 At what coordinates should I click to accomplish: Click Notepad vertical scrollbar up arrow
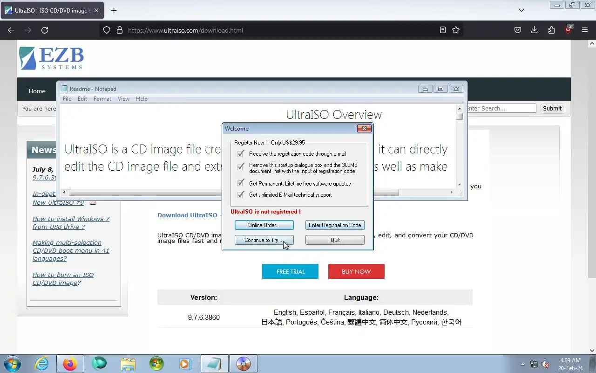(460, 108)
